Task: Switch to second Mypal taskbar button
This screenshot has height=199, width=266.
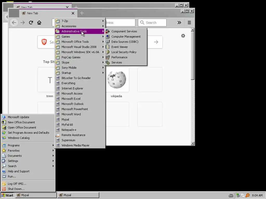Action: (x=78, y=195)
